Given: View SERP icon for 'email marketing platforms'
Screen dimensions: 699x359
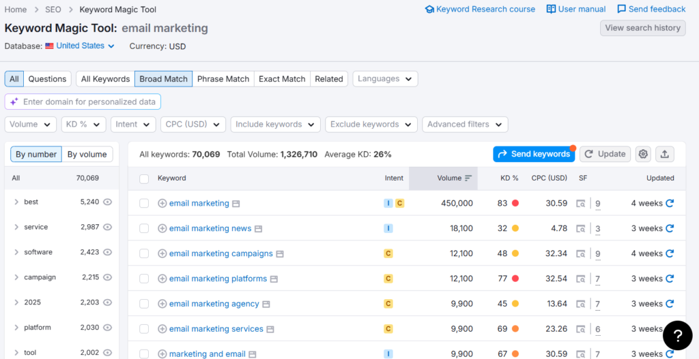Looking at the screenshot, I should pyautogui.click(x=580, y=279).
